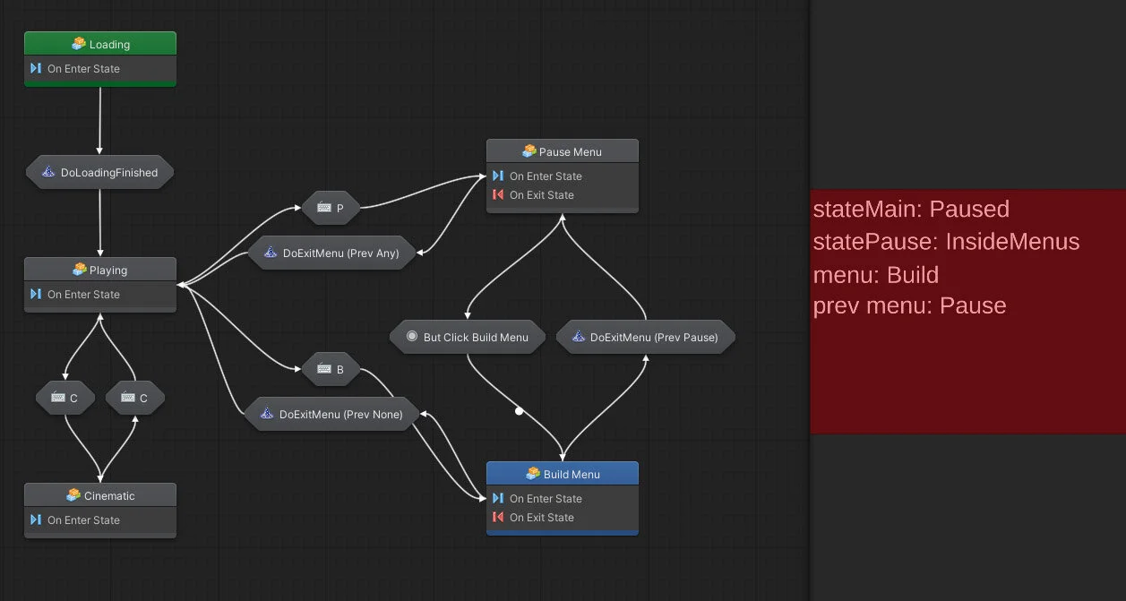This screenshot has width=1126, height=601.
Task: Select the Pause Menu state header
Action: (x=562, y=150)
